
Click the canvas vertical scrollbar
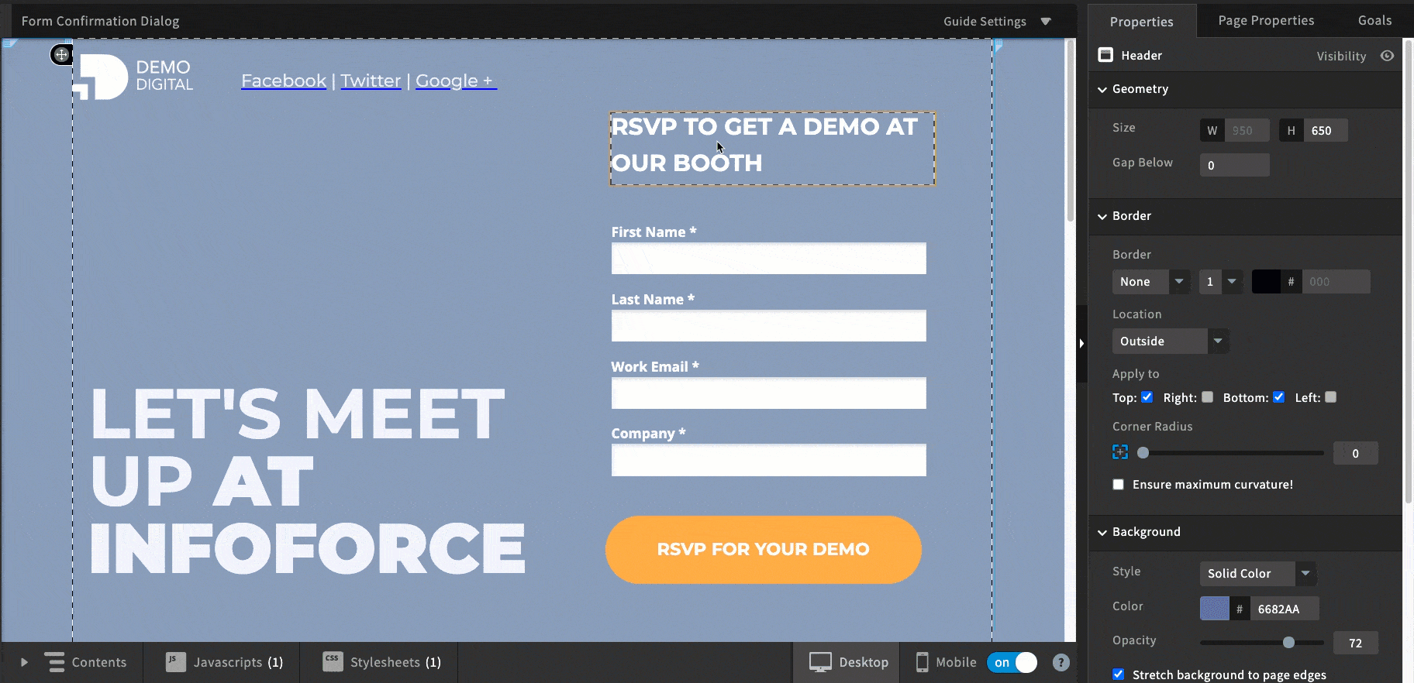click(1071, 132)
